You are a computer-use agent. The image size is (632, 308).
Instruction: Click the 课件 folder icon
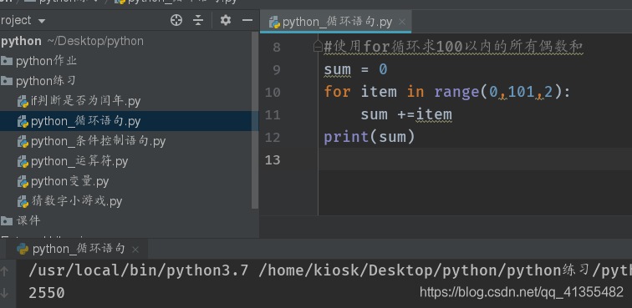pyautogui.click(x=7, y=220)
